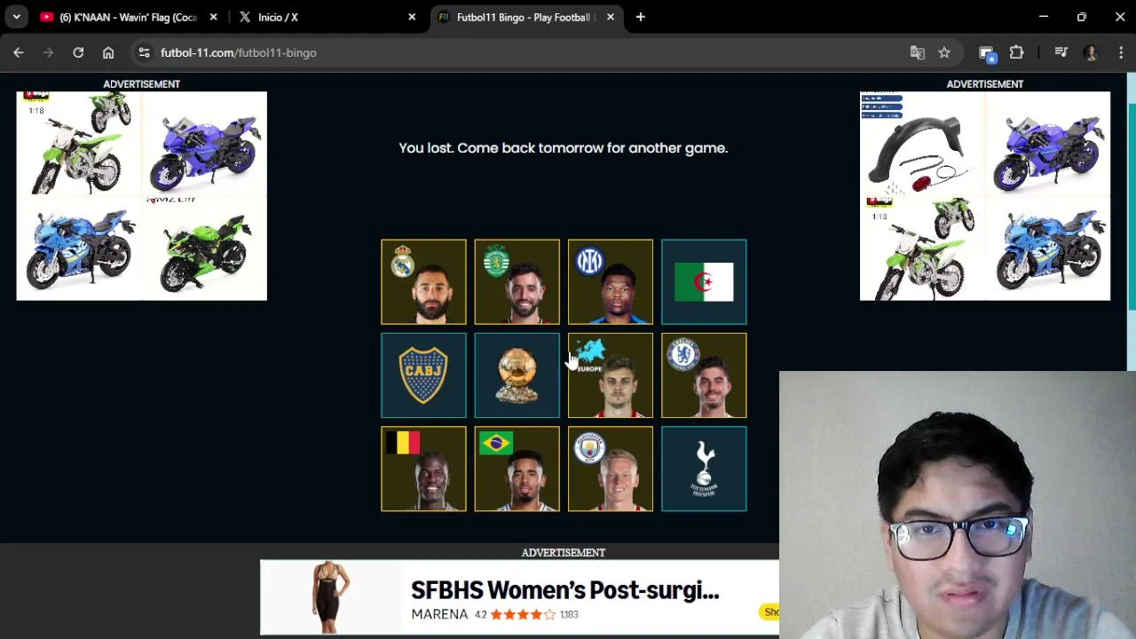
Task: Translate this page icon
Action: tap(918, 52)
